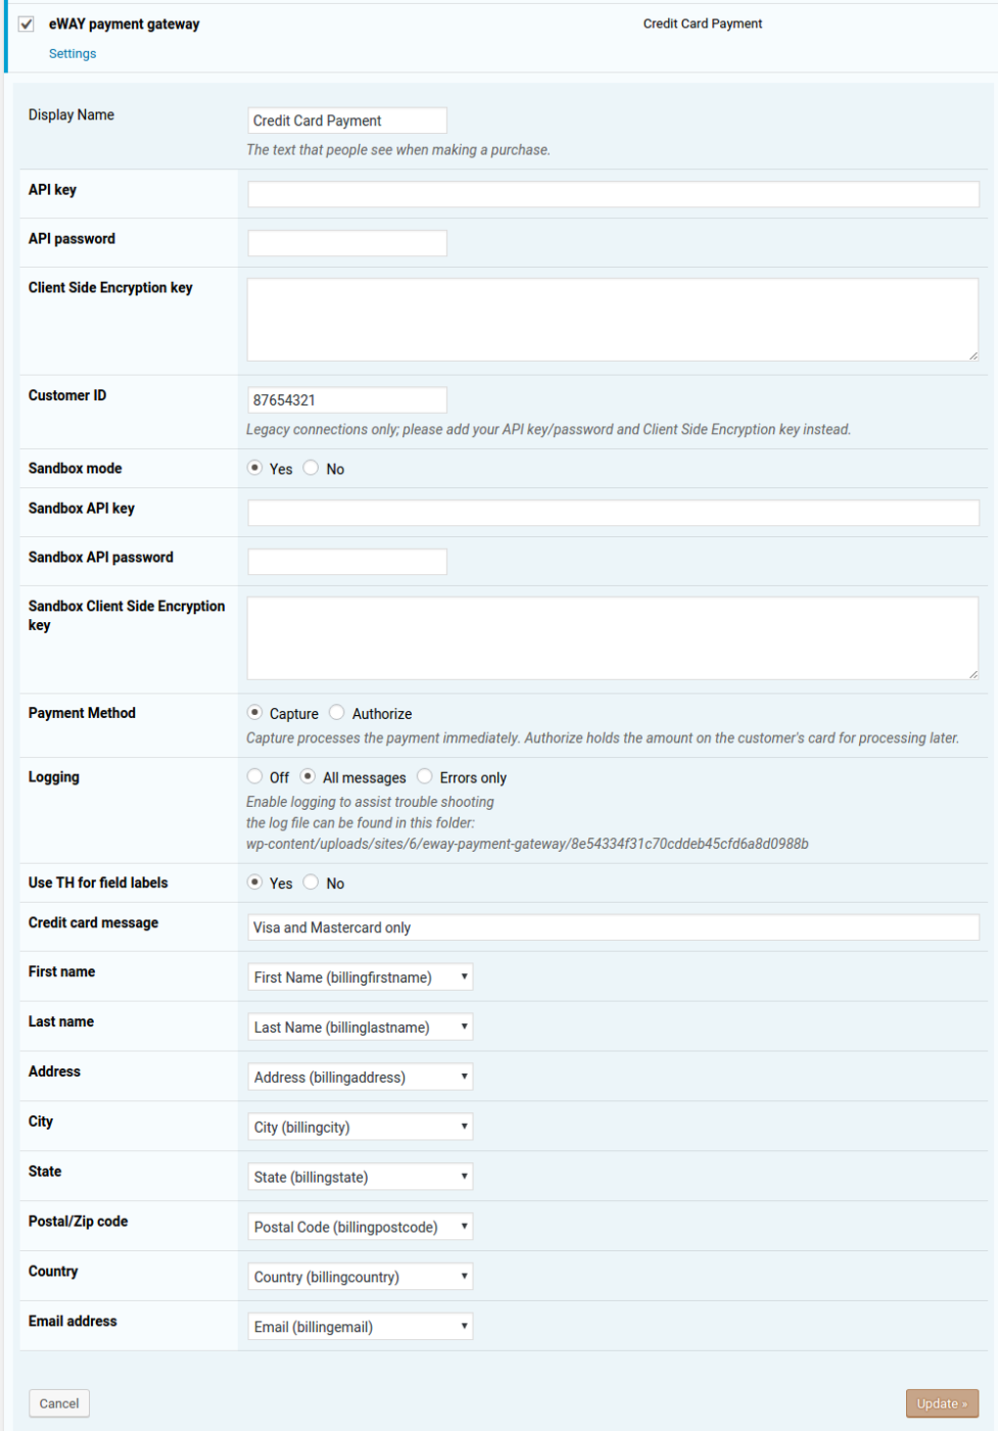Viewport: 998px width, 1431px height.
Task: Enable All messages logging
Action: pyautogui.click(x=306, y=777)
